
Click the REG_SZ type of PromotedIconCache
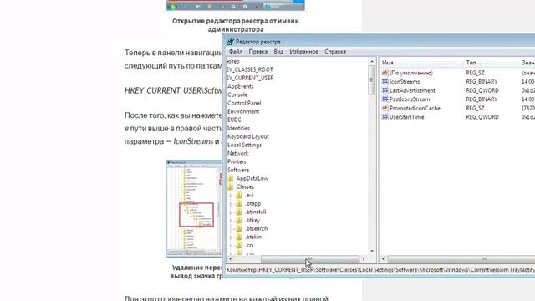click(475, 108)
